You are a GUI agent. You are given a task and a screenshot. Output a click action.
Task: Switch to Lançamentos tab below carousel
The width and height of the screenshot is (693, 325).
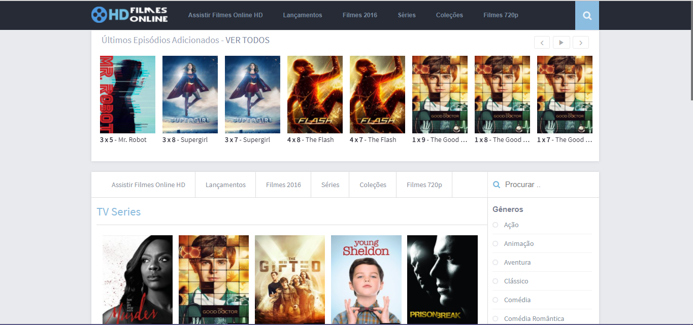pos(225,185)
